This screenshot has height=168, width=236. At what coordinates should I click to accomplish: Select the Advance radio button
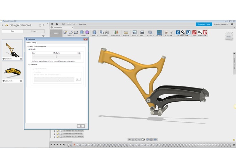click(x=29, y=65)
